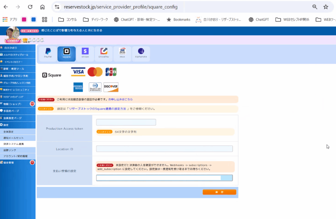The width and height of the screenshot is (336, 219).
Task: Click the お申し込みはこちら link
Action: point(120,99)
